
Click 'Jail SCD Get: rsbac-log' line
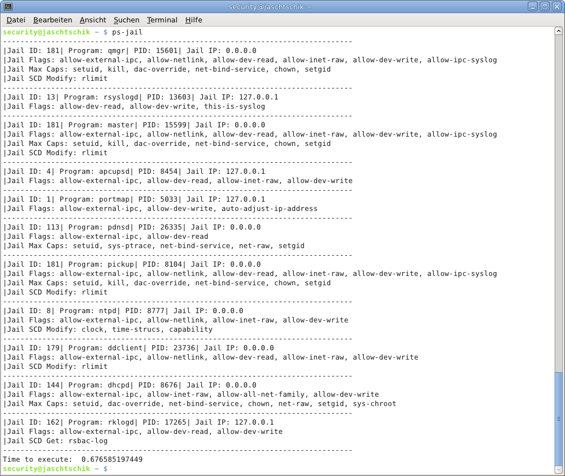click(55, 441)
